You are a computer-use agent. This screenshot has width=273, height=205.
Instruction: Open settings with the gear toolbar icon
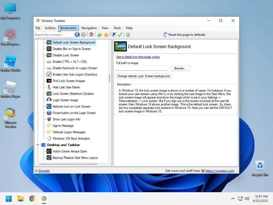click(x=128, y=35)
